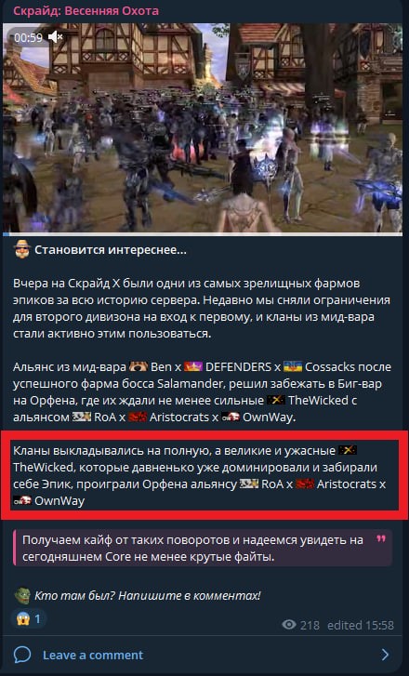Play the embedded game video

[x=203, y=128]
